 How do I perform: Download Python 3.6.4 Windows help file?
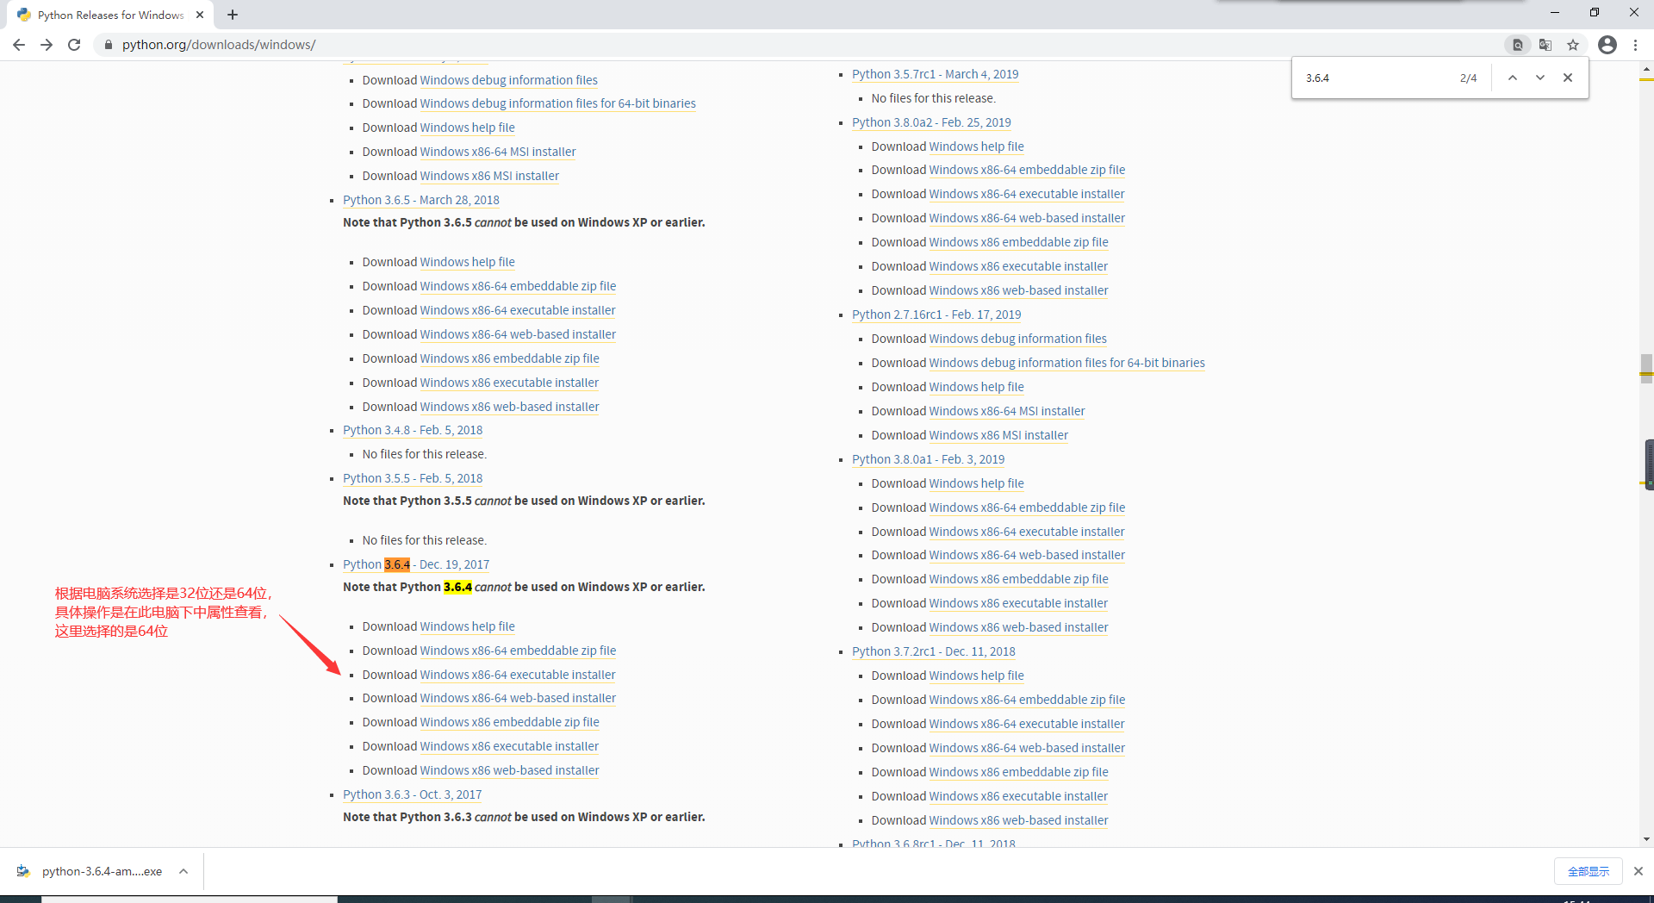coord(467,626)
